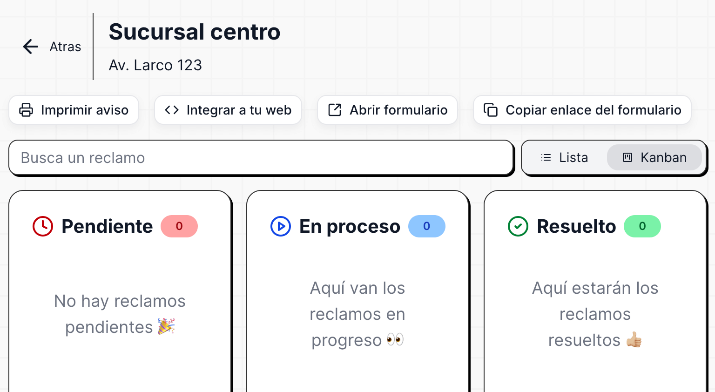Click the green check Resuelto icon
Viewport: 715px width, 392px height.
(518, 226)
